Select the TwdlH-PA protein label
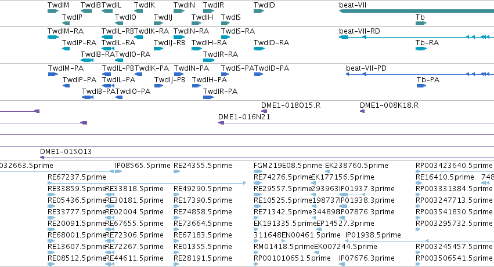The image size is (494, 267). coord(210,80)
